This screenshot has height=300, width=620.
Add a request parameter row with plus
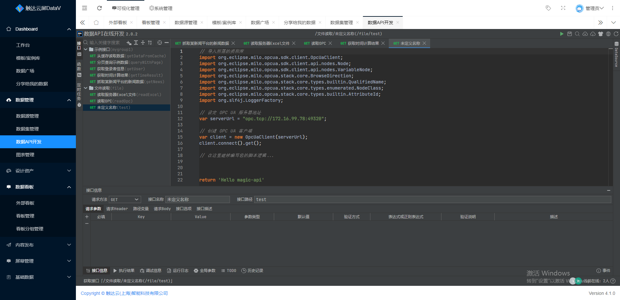click(x=87, y=217)
